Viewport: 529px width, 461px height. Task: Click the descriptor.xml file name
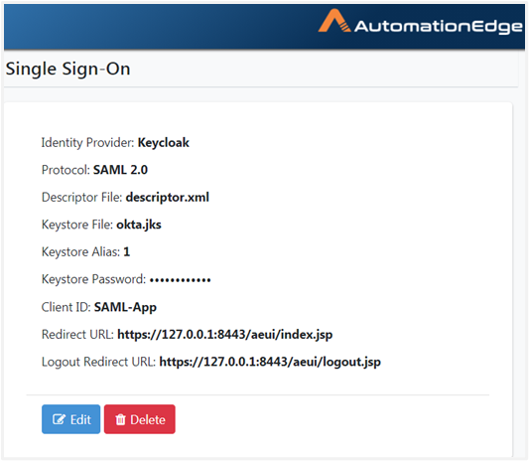[x=168, y=198]
